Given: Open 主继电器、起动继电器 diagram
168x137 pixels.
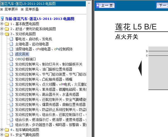Looking at the screenshot, I should [x=32, y=44].
